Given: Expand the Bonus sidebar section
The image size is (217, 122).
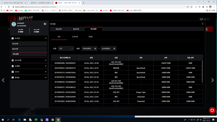Looking at the screenshot, I should [29, 72].
